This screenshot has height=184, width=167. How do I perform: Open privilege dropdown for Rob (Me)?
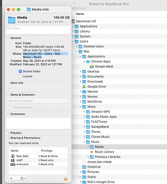coord(48,156)
